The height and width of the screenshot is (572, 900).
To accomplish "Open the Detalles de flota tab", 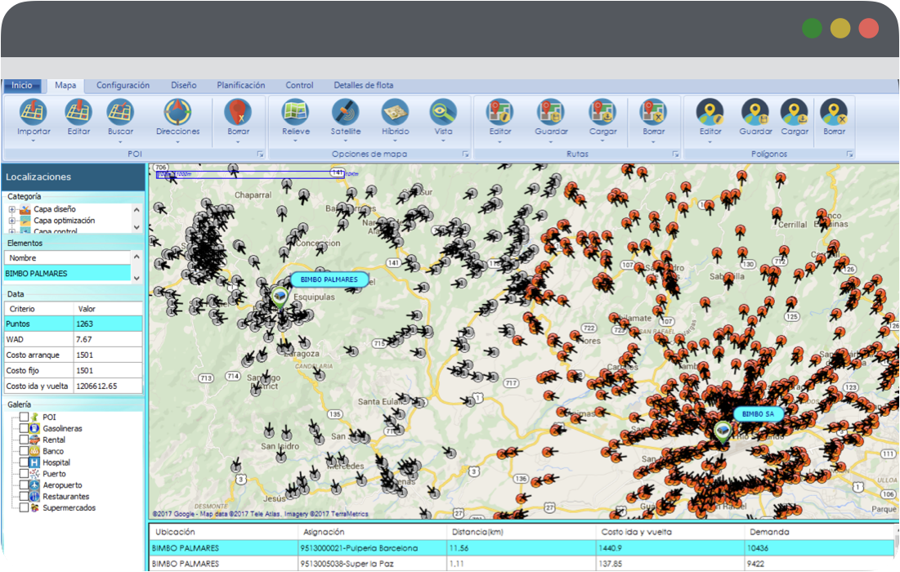I will click(364, 86).
